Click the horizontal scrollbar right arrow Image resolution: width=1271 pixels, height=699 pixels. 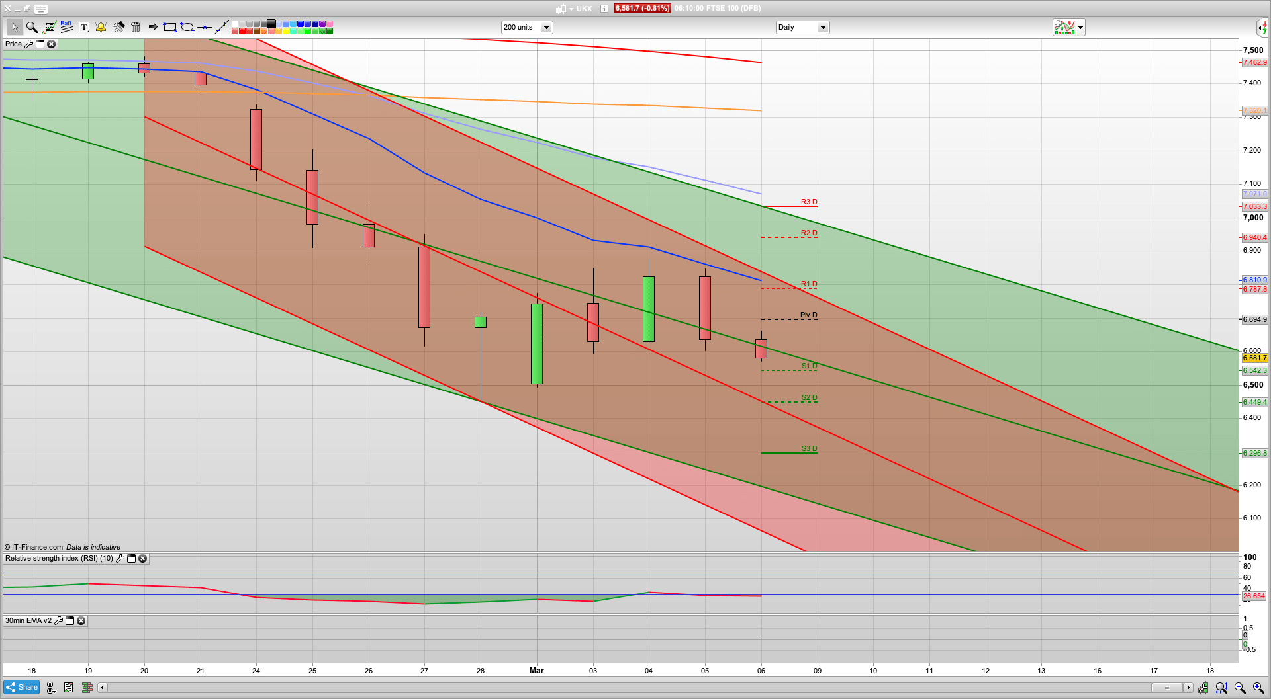[x=1188, y=688]
